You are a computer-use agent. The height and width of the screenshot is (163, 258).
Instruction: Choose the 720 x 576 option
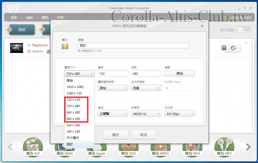click(79, 100)
